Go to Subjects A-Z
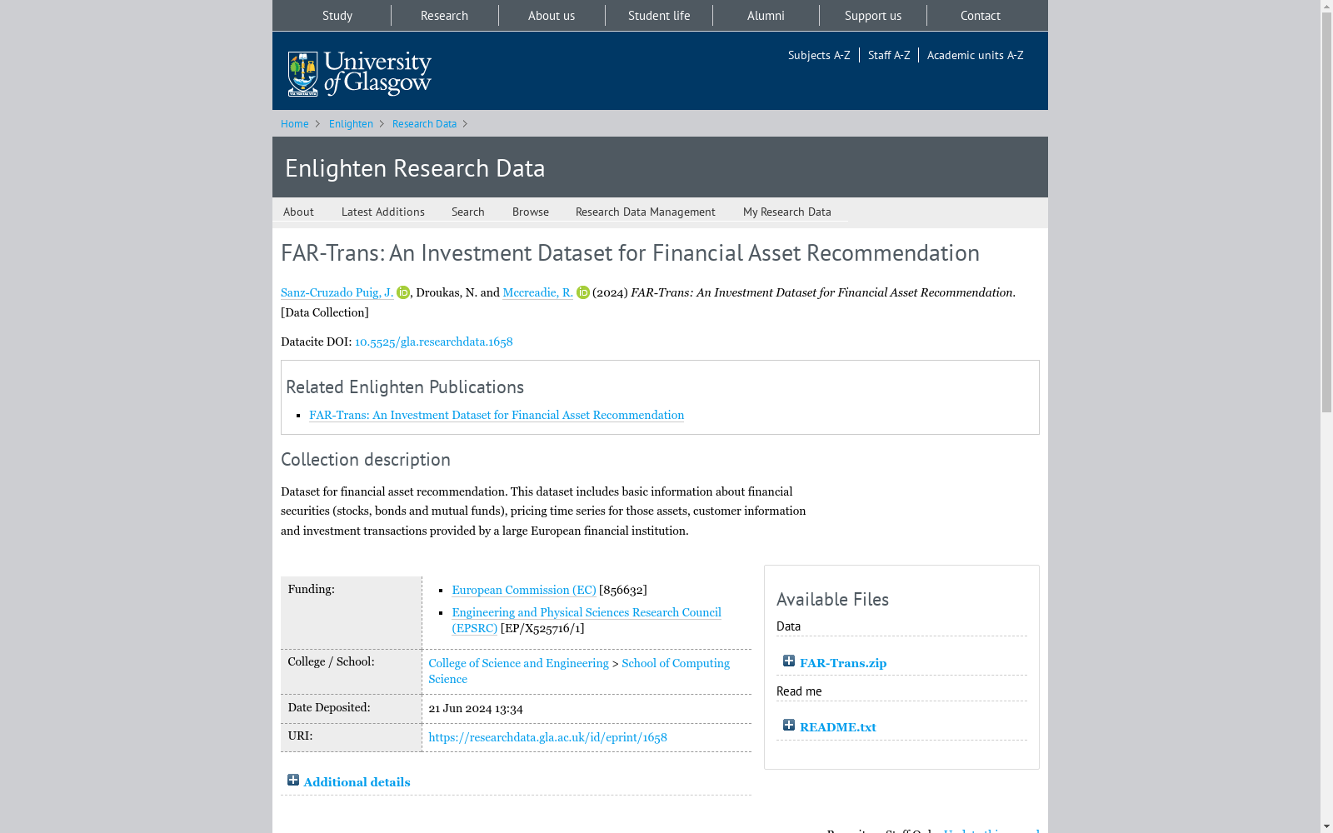 819,55
